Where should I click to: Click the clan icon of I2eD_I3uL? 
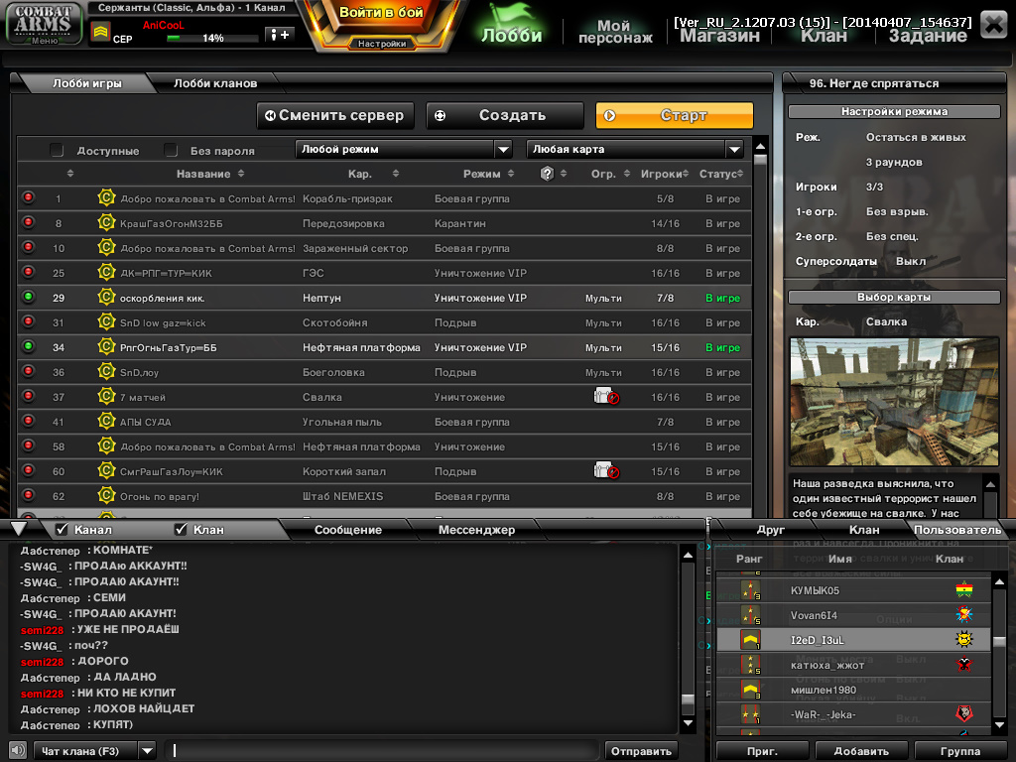[964, 640]
